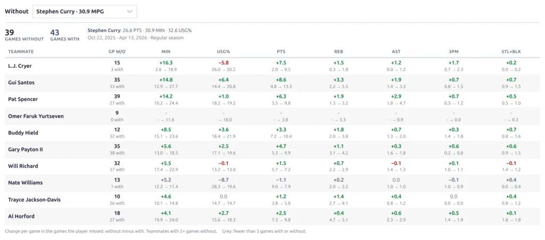
Task: Click Buddy Hield's +8.5 MIN value
Action: (x=166, y=130)
